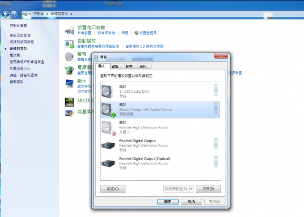Open the 顯示 heading
The width and height of the screenshot is (304, 217).
click(82, 80)
